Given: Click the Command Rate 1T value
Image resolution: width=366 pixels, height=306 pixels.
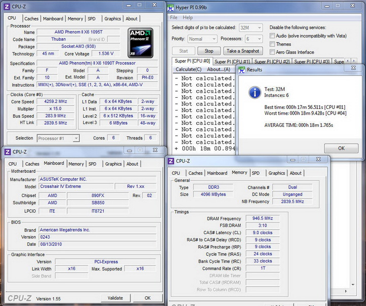Looking at the screenshot, I should pos(263,268).
